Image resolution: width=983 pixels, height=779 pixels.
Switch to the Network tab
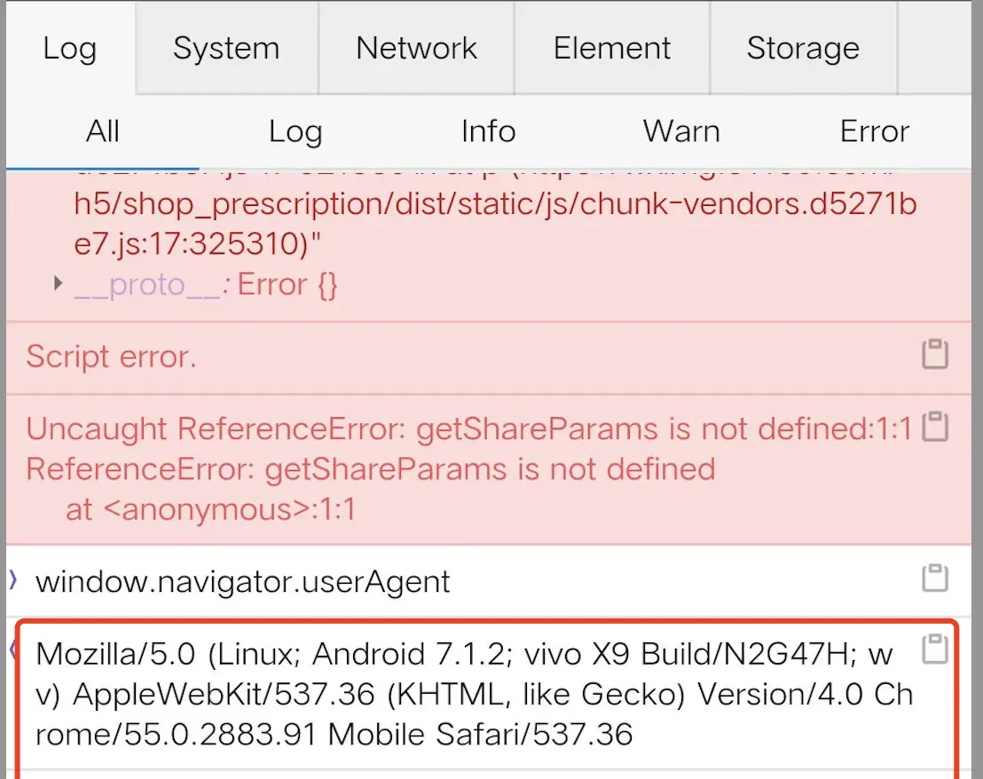[x=416, y=49]
